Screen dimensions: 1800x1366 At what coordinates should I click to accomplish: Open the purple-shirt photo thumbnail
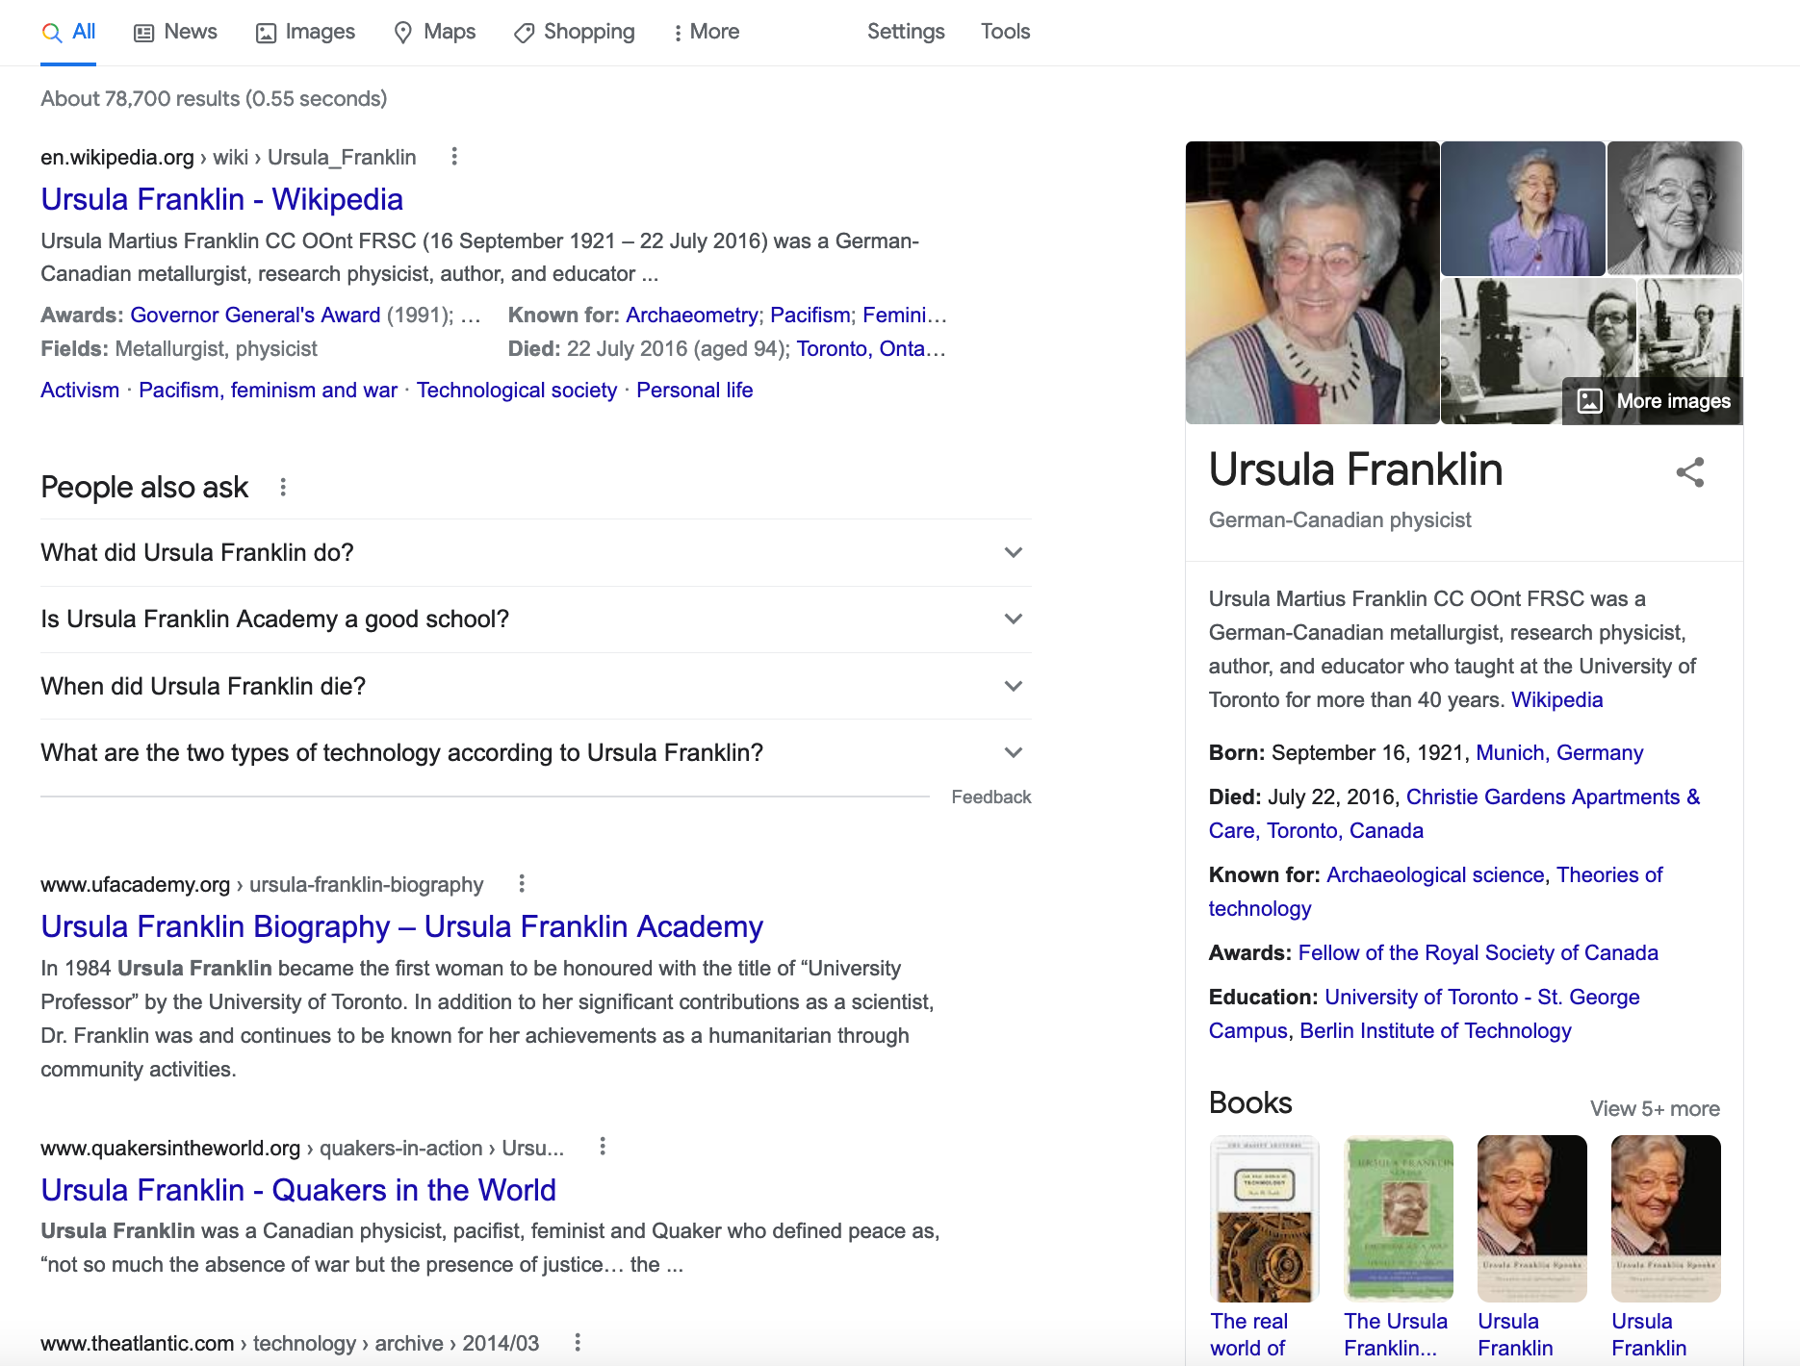[x=1523, y=209]
